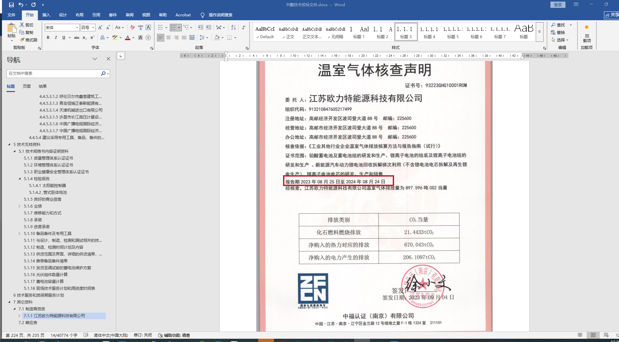This screenshot has width=619, height=342.
Task: Toggle Bold formatting
Action: click(48, 38)
